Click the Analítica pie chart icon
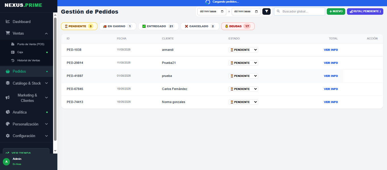Image resolution: width=387 pixels, height=170 pixels. [8, 112]
